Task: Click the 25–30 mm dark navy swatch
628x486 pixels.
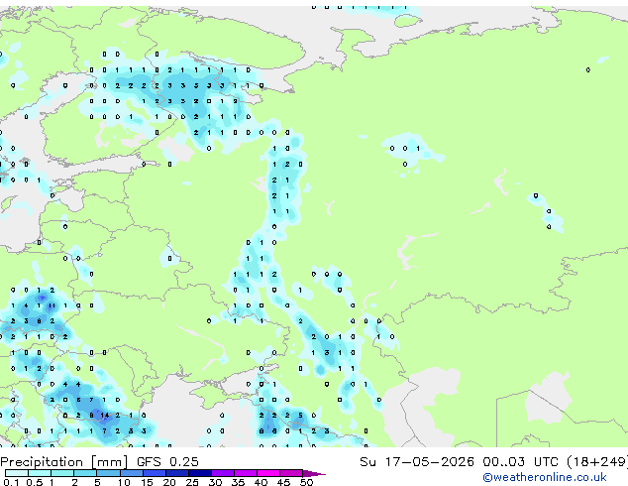Action: [x=199, y=473]
